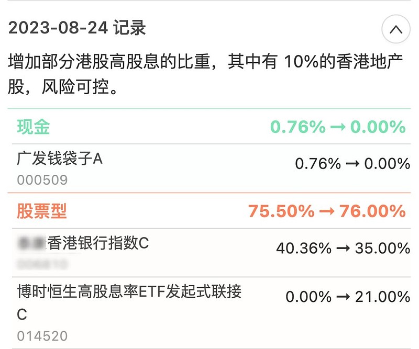View 股票型 change 75.50% to 76.00%

[327, 211]
